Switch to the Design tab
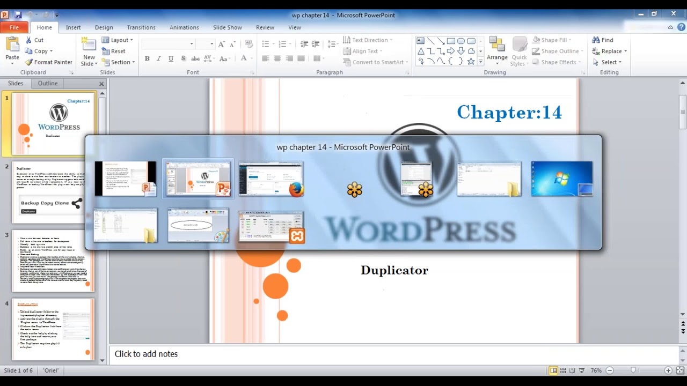This screenshot has width=687, height=386. (x=104, y=27)
